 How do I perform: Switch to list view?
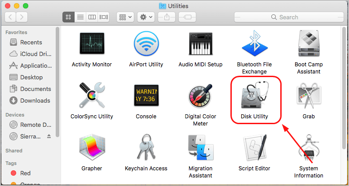[x=80, y=17]
